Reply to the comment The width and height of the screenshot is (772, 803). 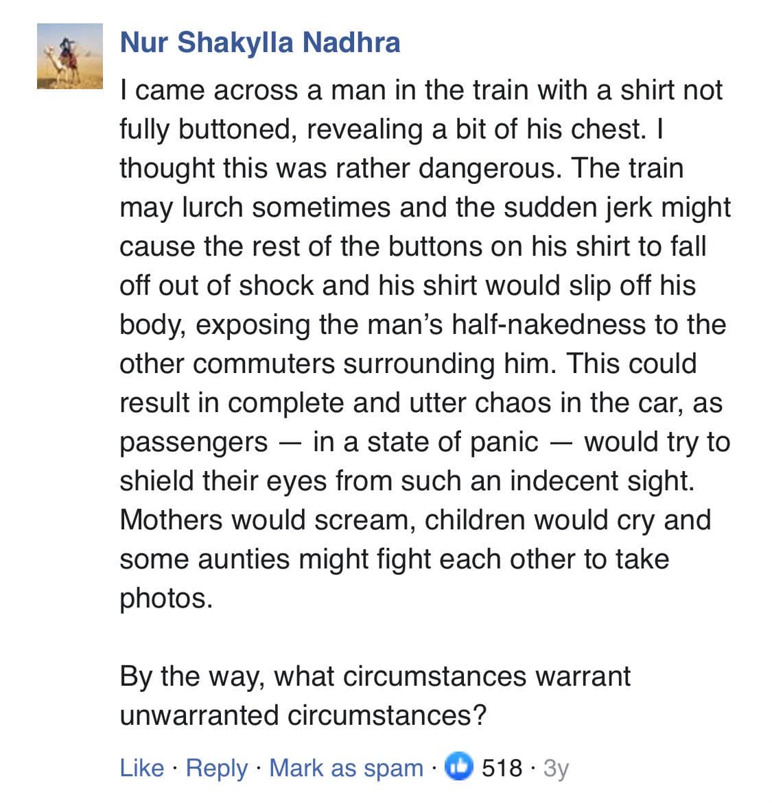[216, 767]
